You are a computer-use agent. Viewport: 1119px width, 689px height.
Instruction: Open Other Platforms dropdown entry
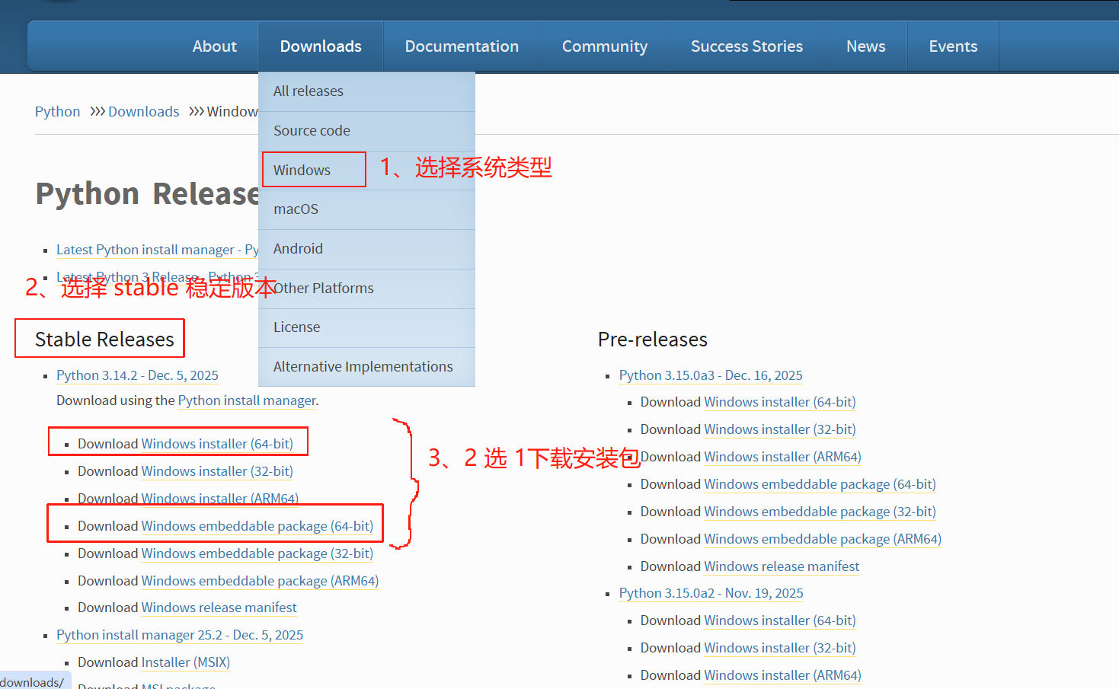366,289
